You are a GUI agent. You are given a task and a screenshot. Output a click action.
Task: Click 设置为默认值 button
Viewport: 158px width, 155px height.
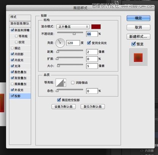click(x=64, y=107)
